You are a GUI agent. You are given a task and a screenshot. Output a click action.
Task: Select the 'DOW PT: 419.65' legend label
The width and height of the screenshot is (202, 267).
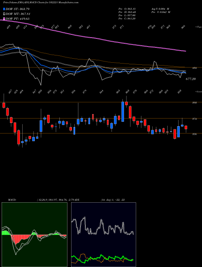pos(17,19)
